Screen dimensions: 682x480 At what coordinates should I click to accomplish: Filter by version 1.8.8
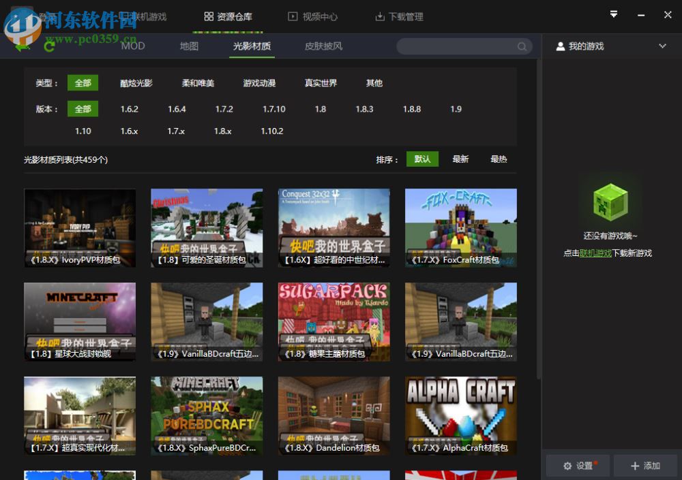[412, 109]
